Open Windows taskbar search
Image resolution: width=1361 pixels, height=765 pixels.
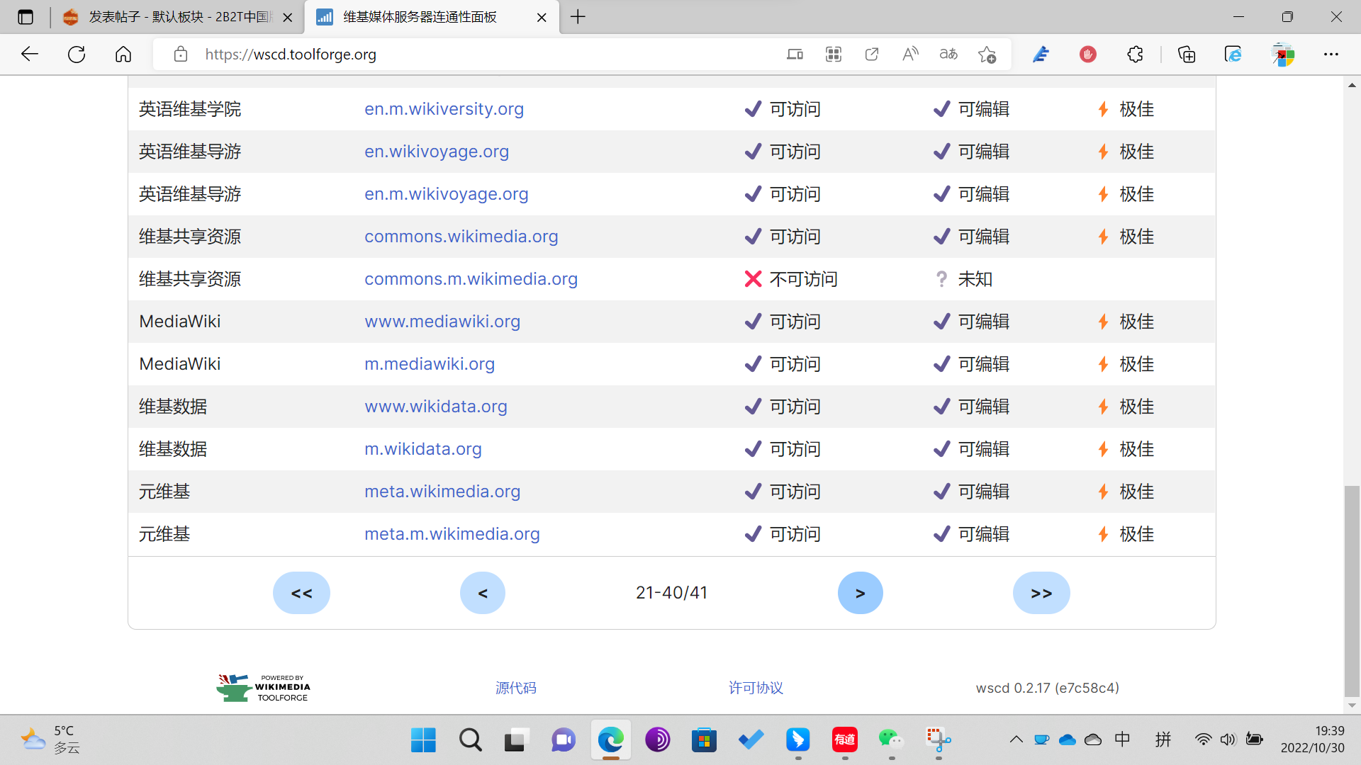[470, 740]
